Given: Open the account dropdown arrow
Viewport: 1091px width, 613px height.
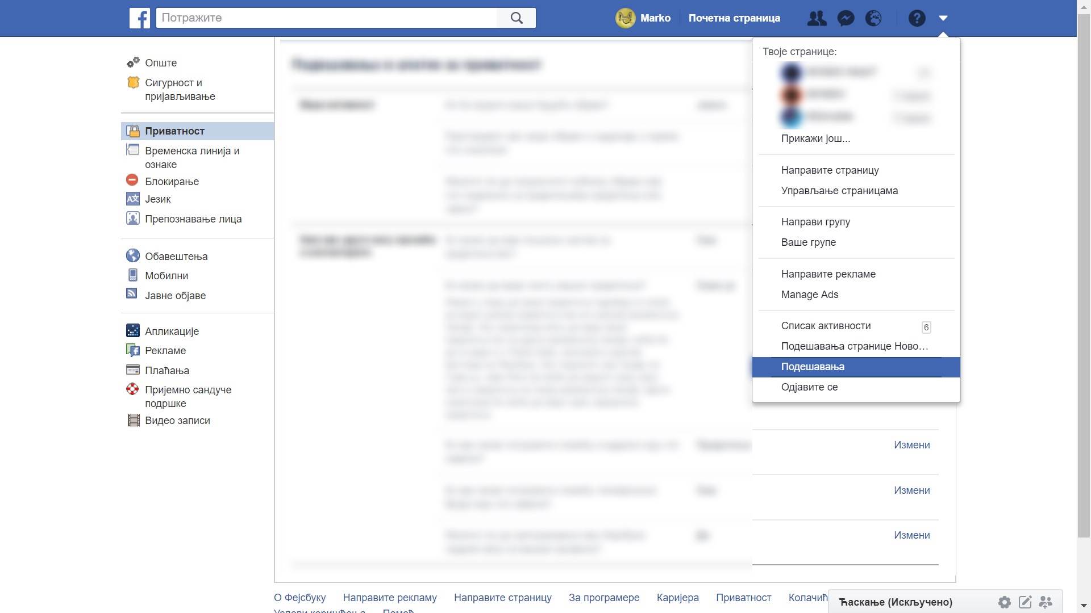Looking at the screenshot, I should pyautogui.click(x=944, y=18).
